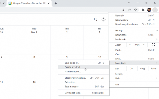Choose Cast... in Chrome menu
This screenshot has height=99, width=159.
[134, 54]
